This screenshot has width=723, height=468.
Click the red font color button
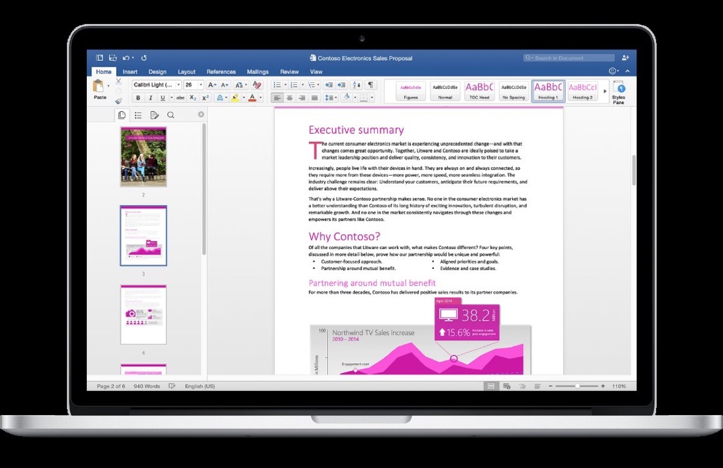coord(252,97)
